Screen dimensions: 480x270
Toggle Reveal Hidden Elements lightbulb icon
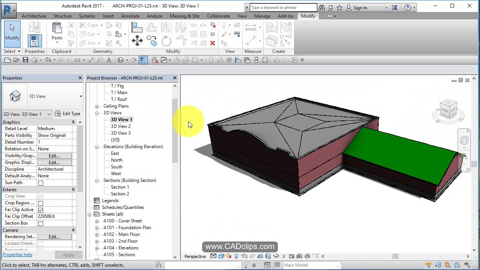(284, 256)
